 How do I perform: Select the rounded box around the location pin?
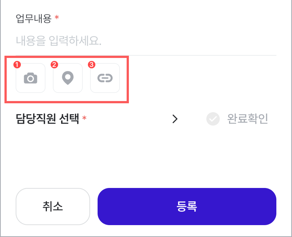point(68,78)
